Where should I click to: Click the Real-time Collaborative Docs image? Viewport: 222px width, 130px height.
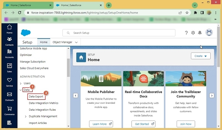click(x=143, y=79)
